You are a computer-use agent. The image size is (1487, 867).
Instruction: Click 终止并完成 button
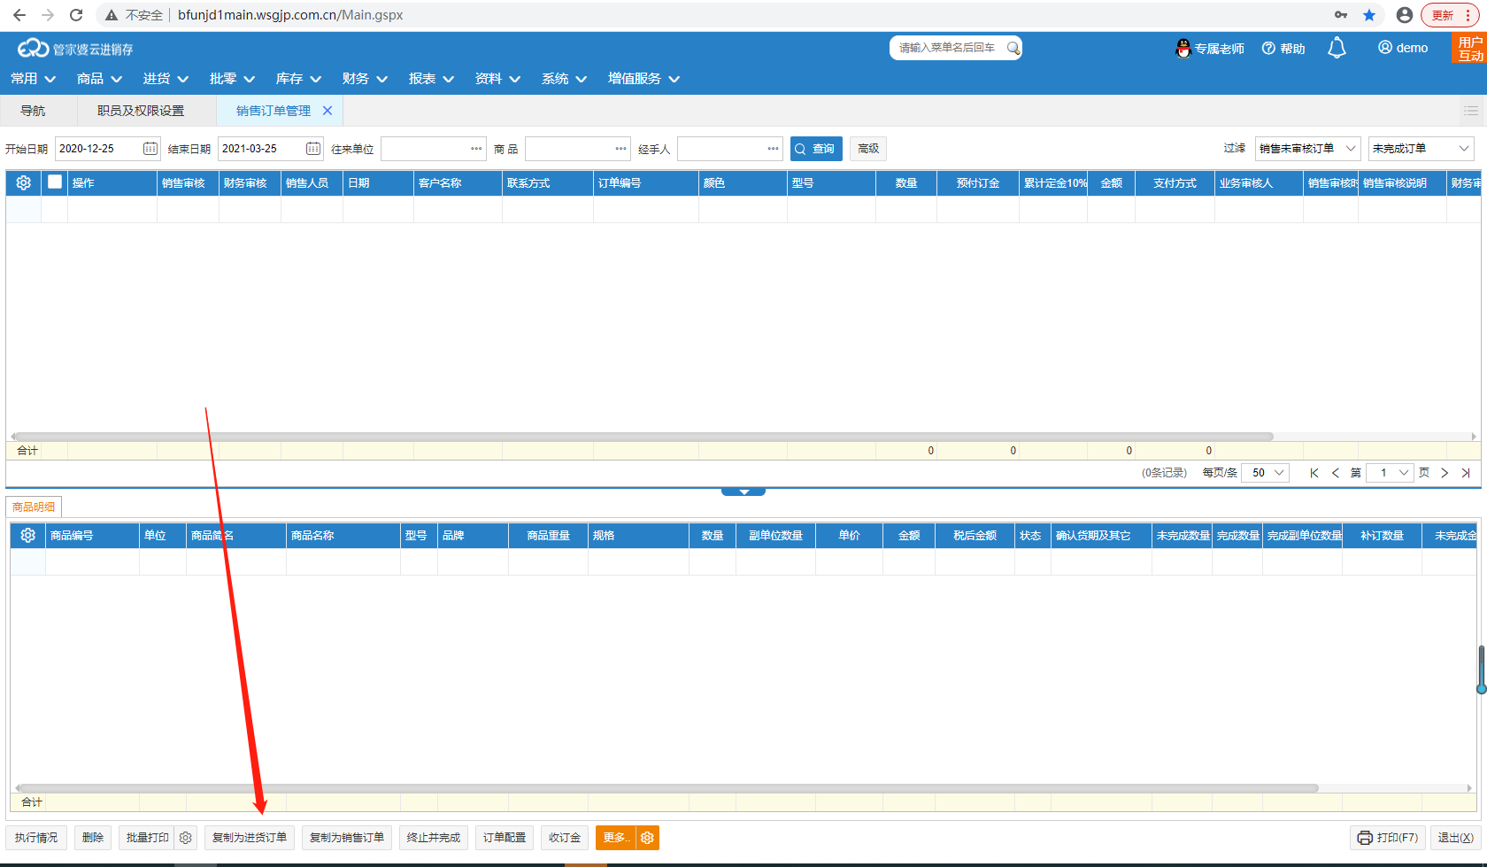point(434,838)
